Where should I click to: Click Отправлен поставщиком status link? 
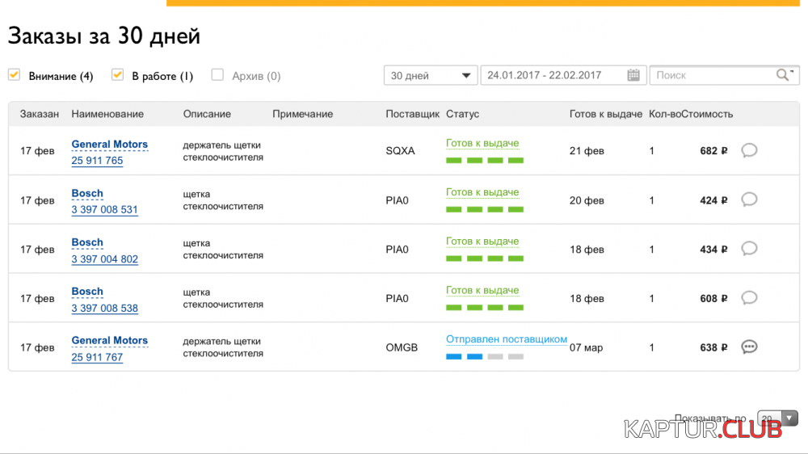(x=507, y=339)
